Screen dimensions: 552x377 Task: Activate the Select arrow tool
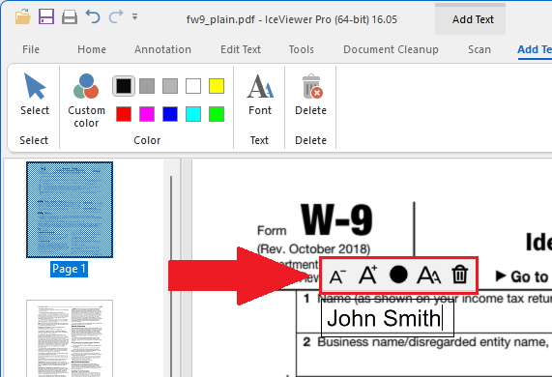pos(35,94)
